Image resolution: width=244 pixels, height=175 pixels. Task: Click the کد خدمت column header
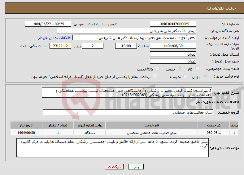214,125
